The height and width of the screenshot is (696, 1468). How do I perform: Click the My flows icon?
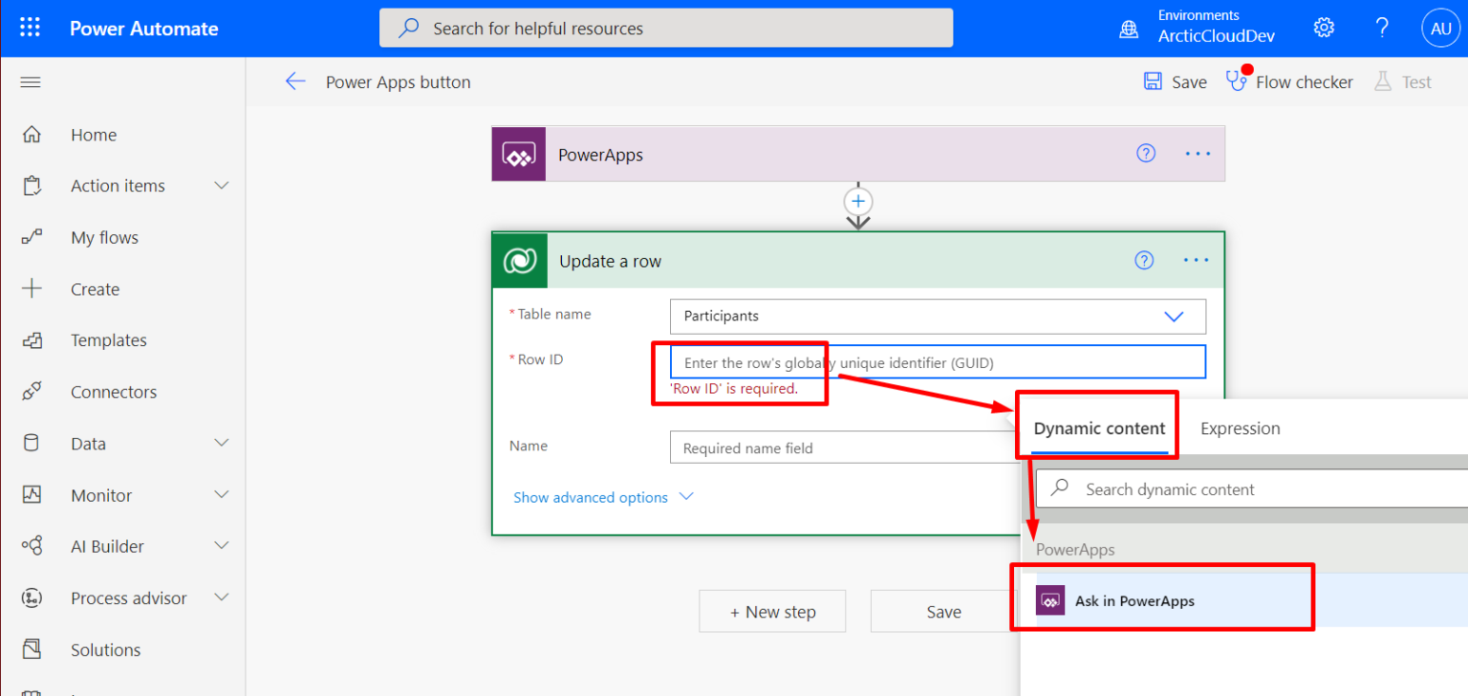click(x=32, y=237)
